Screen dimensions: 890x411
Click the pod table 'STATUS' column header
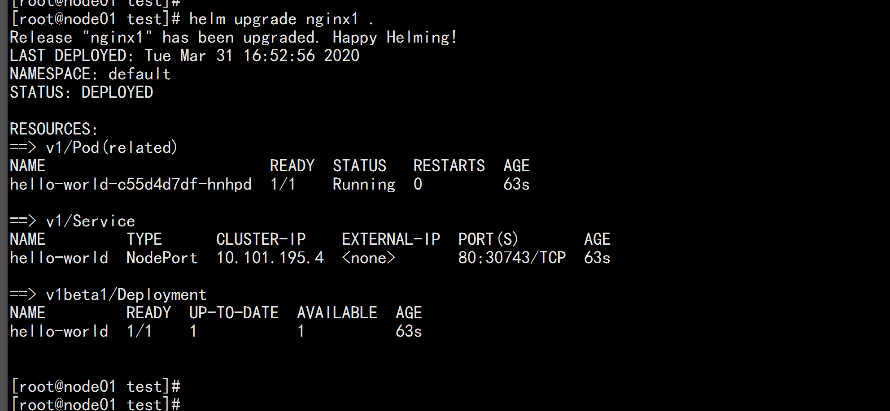click(x=359, y=166)
